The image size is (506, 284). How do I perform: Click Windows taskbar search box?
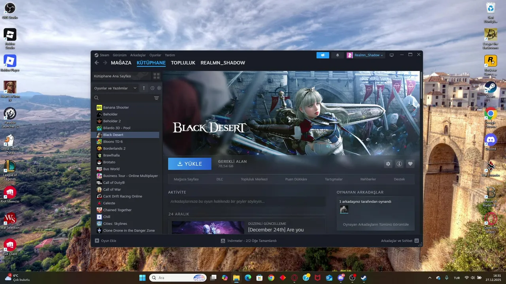pyautogui.click(x=177, y=278)
